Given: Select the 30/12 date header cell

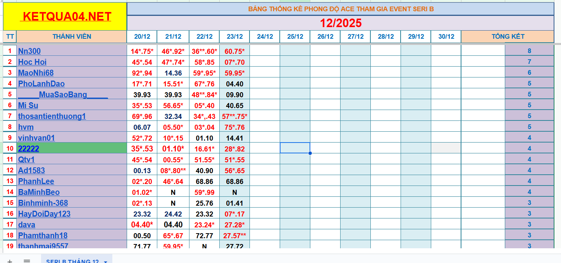Looking at the screenshot, I should click(446, 37).
